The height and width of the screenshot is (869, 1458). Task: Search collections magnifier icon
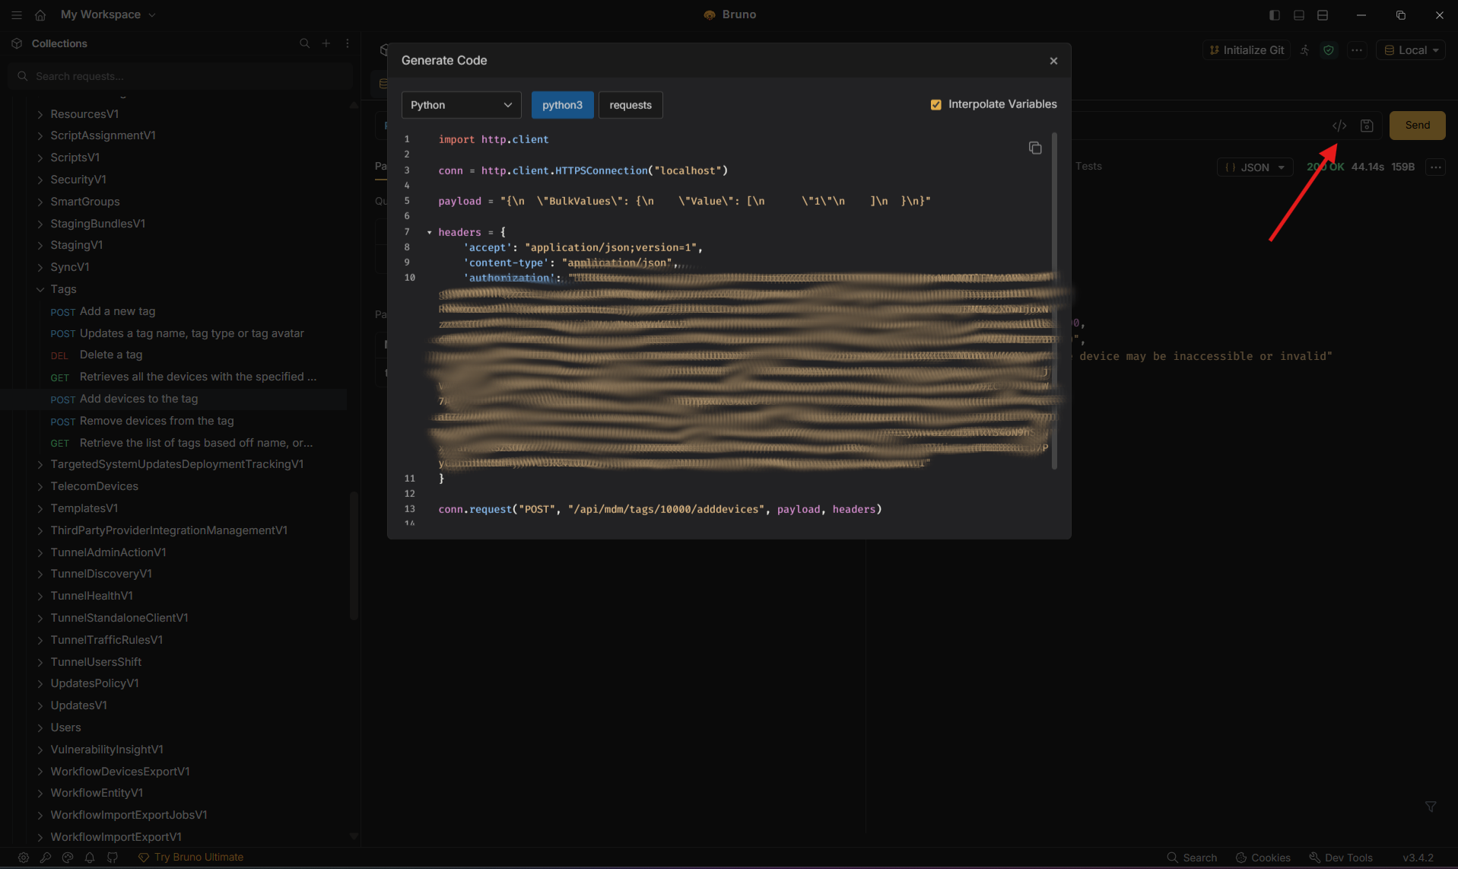[305, 43]
